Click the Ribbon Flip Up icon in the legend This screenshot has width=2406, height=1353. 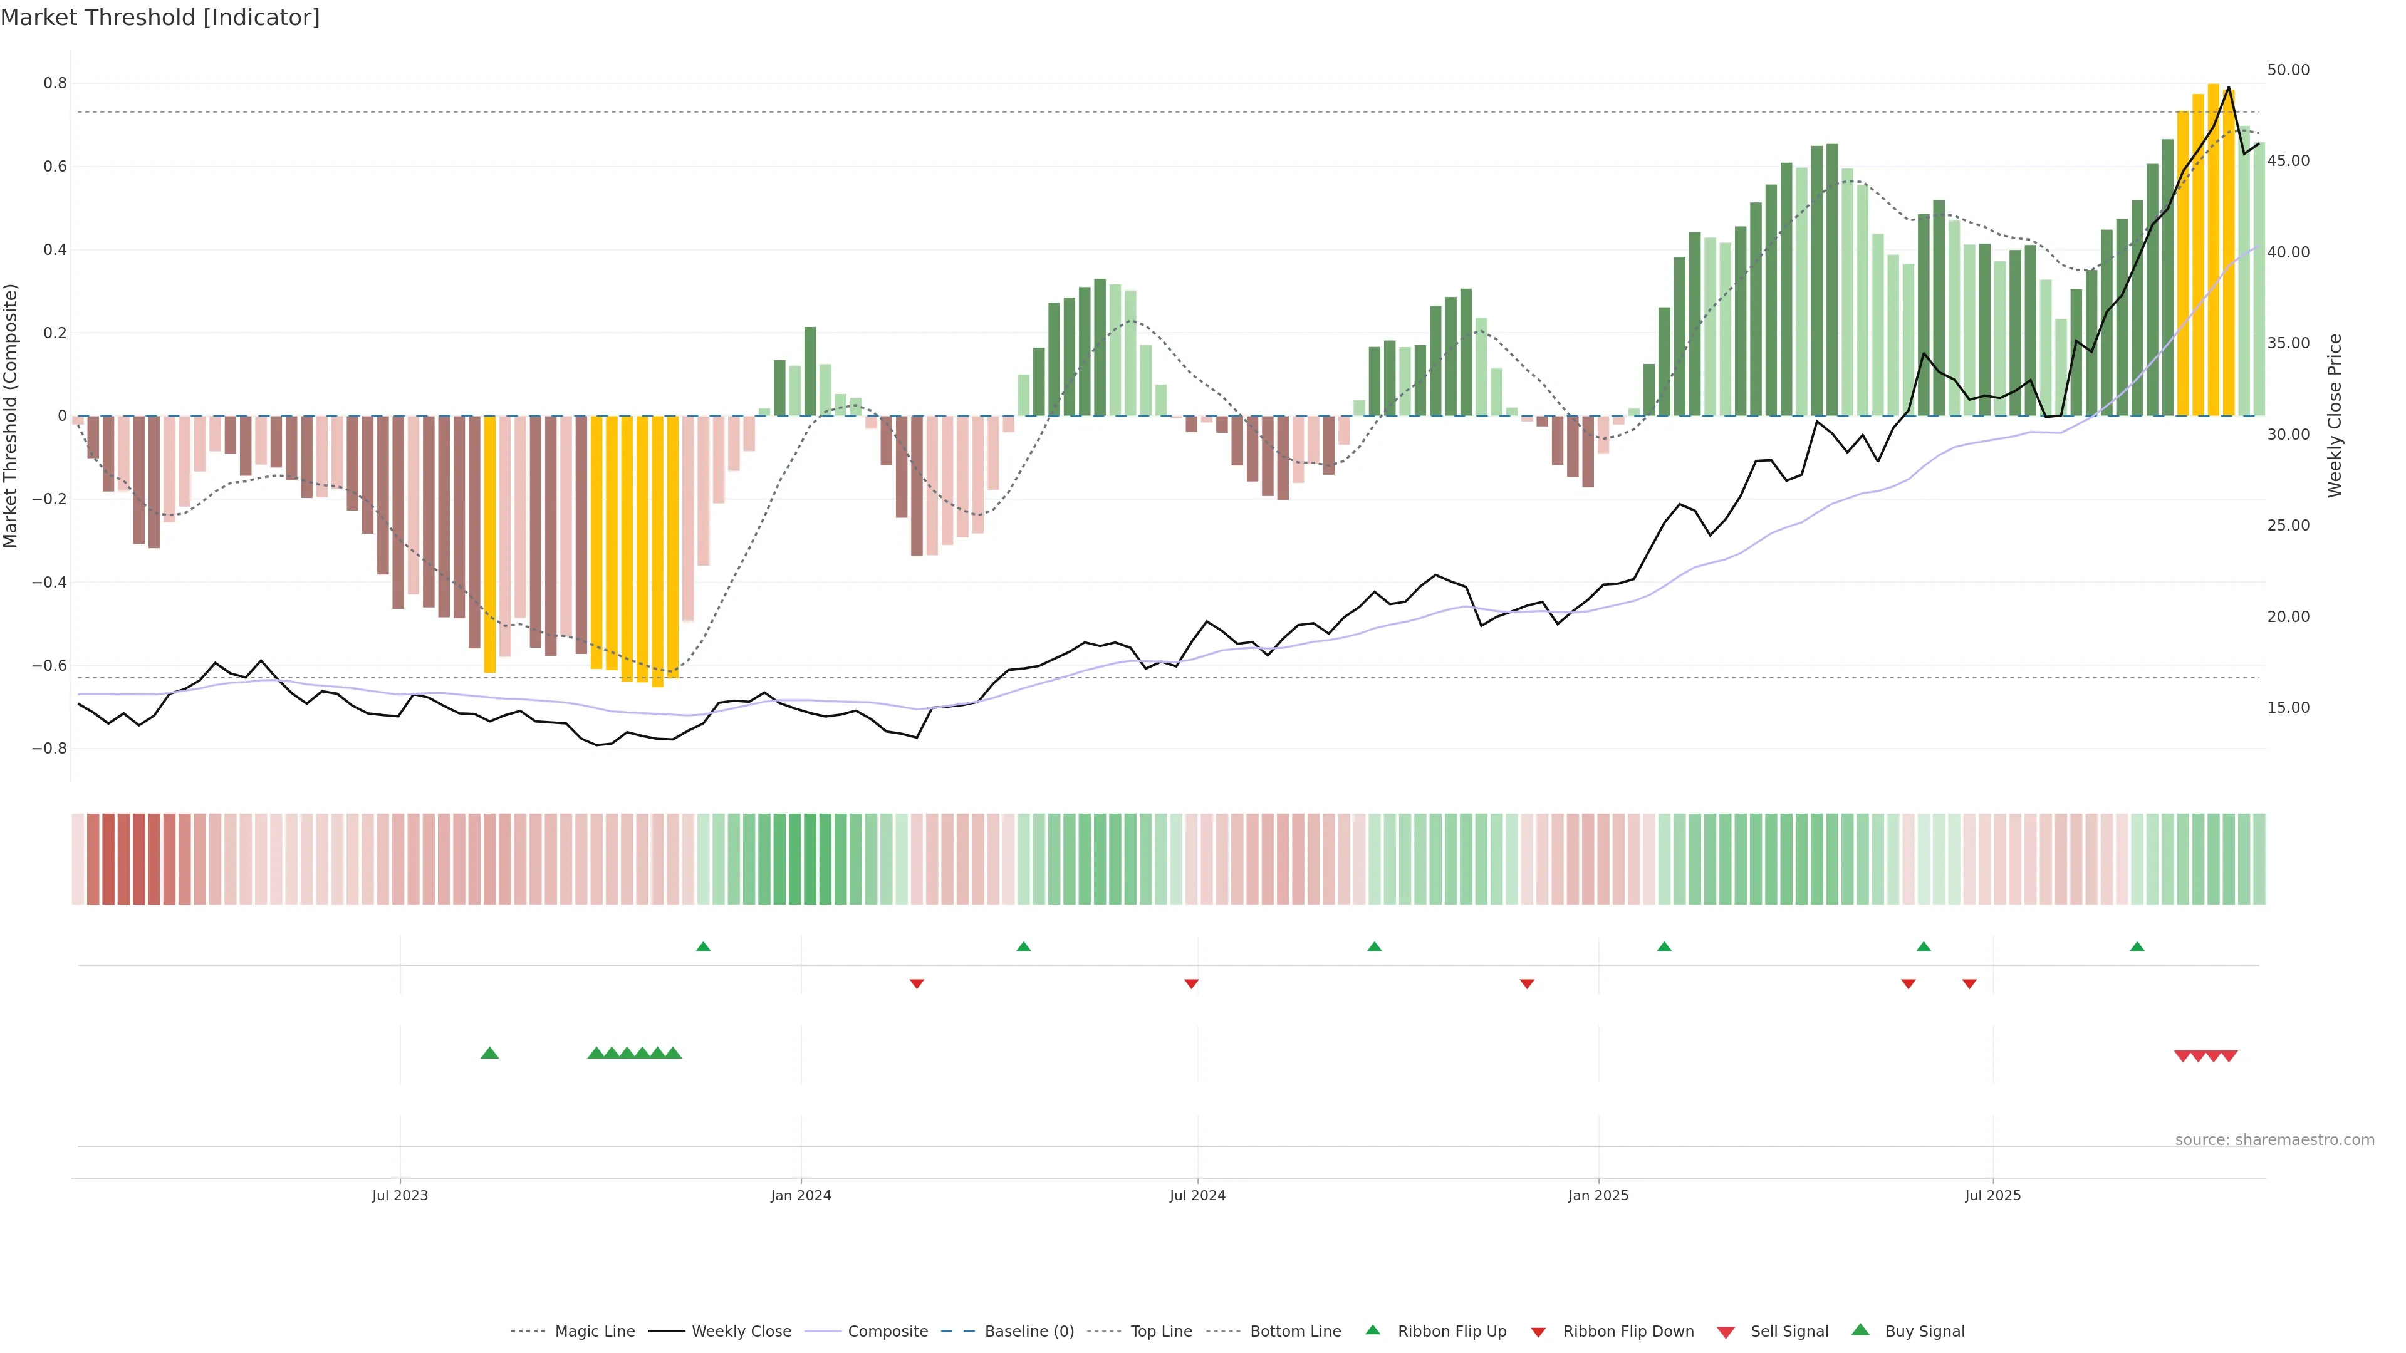1372,1330
